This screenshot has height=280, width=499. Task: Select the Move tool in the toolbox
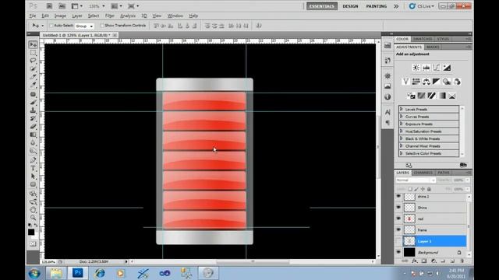[33, 44]
